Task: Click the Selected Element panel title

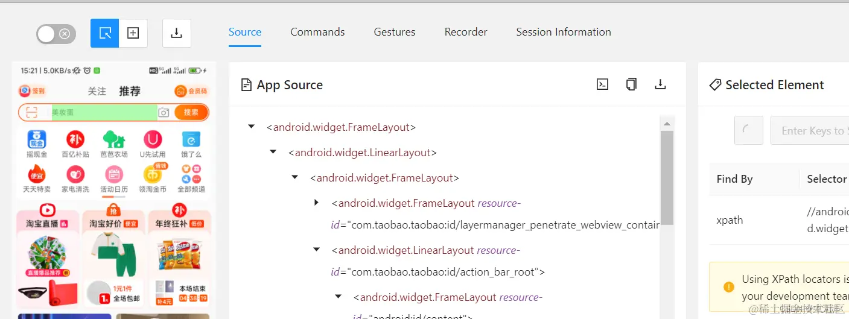Action: coord(775,85)
